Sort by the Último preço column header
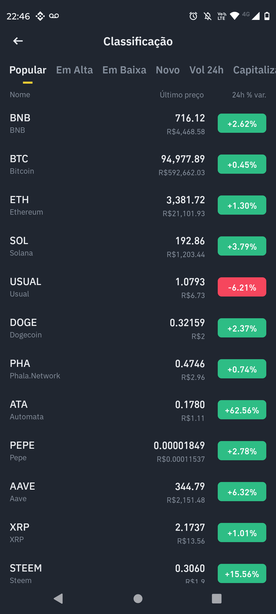 coord(182,95)
